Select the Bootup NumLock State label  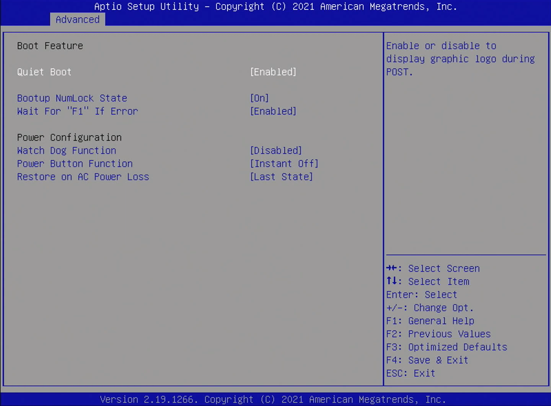[x=72, y=98]
